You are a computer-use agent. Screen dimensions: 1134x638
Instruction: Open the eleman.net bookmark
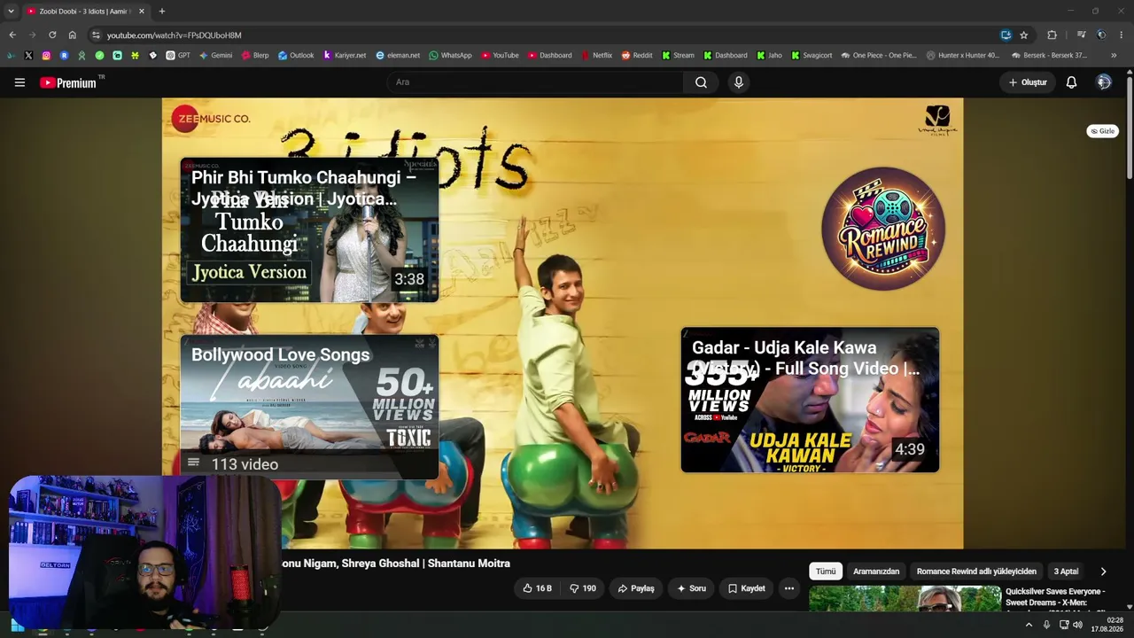[x=398, y=55]
